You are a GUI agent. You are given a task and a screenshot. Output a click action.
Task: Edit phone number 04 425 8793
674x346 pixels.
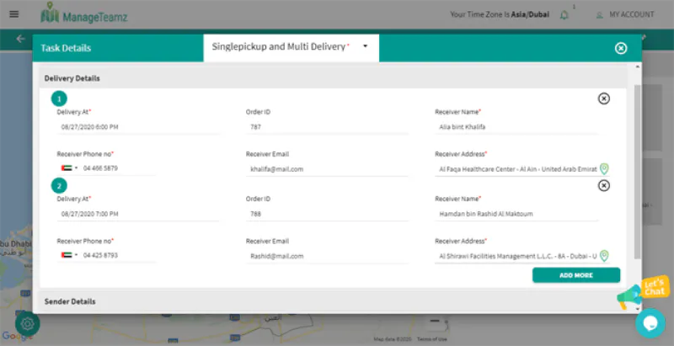coord(119,255)
